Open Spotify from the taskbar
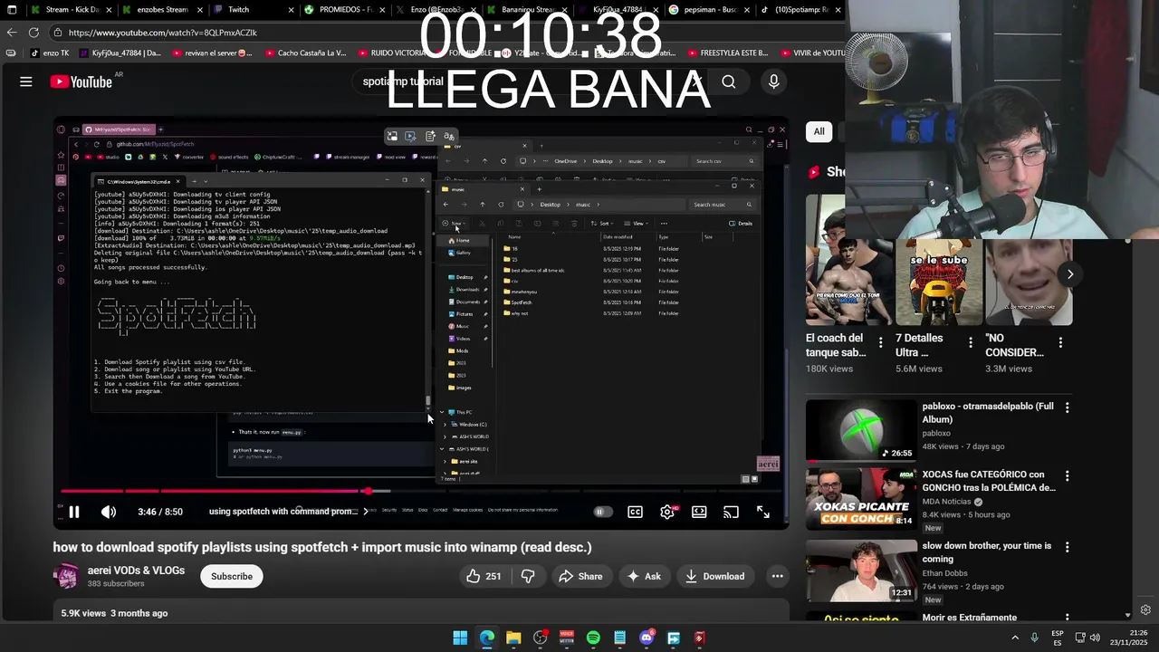This screenshot has width=1159, height=652. click(x=593, y=638)
